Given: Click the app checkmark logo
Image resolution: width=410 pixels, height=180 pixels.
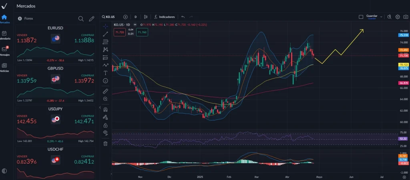Looking at the screenshot, I should [4, 6].
